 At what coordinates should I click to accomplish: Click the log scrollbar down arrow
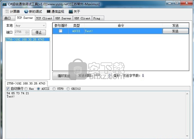pos(187,136)
